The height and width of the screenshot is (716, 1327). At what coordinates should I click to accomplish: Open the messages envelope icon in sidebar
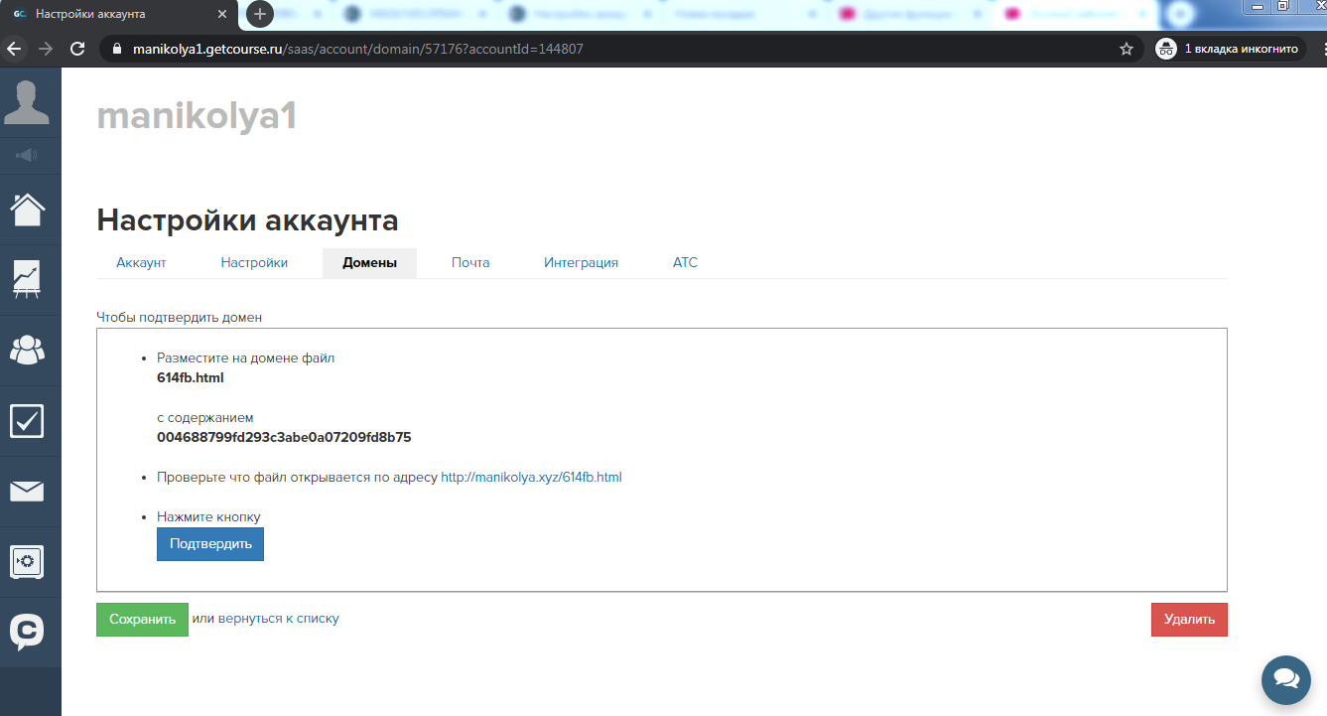pos(27,492)
